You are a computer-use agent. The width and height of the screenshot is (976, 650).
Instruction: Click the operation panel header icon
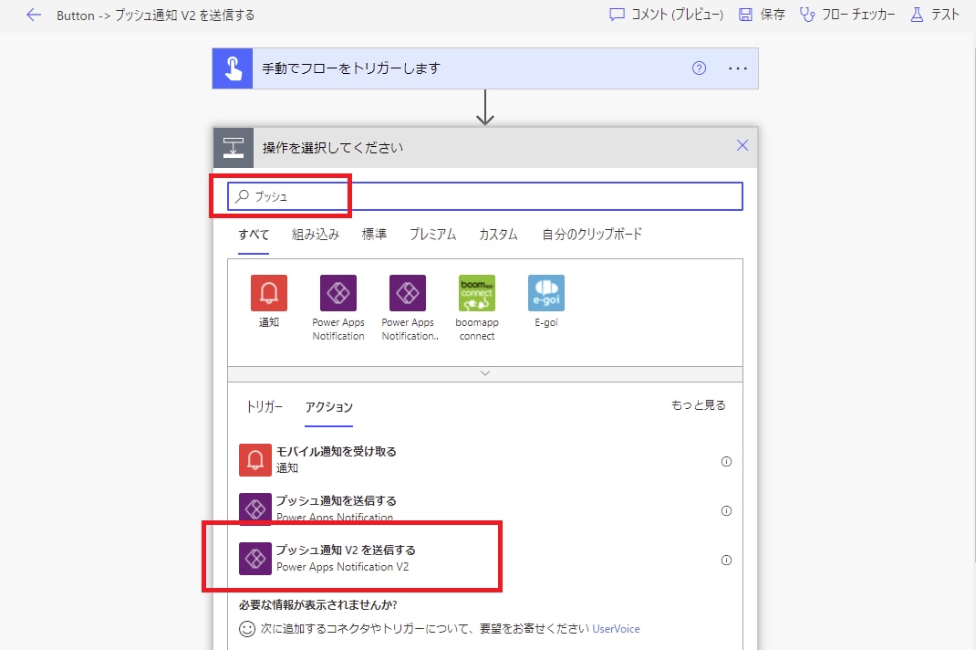point(234,148)
